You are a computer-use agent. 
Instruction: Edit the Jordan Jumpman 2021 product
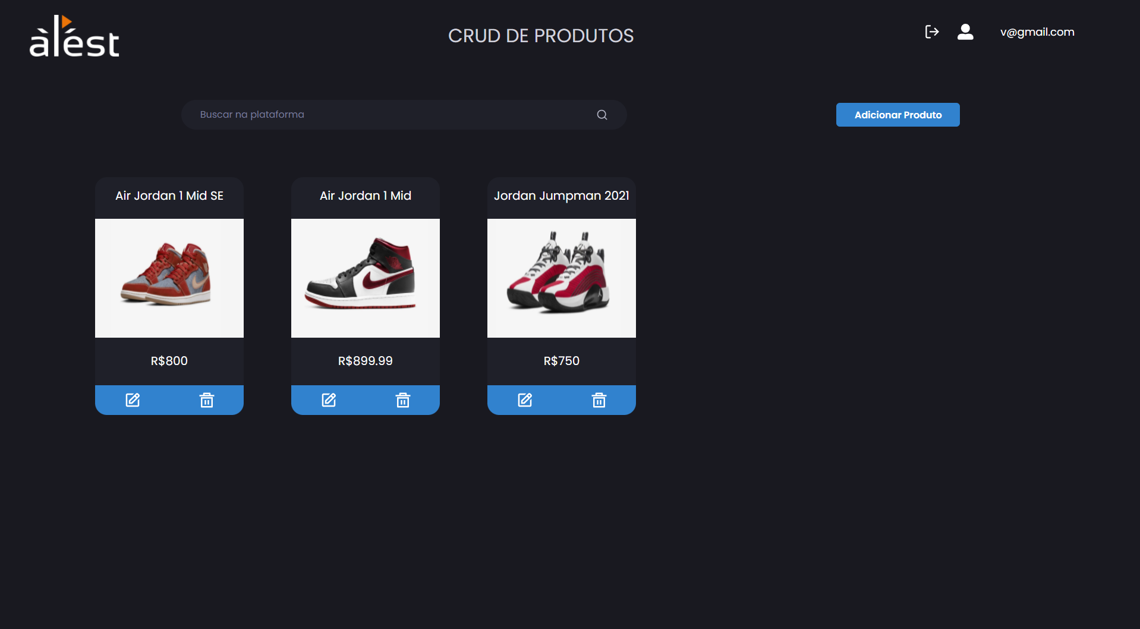click(x=525, y=400)
